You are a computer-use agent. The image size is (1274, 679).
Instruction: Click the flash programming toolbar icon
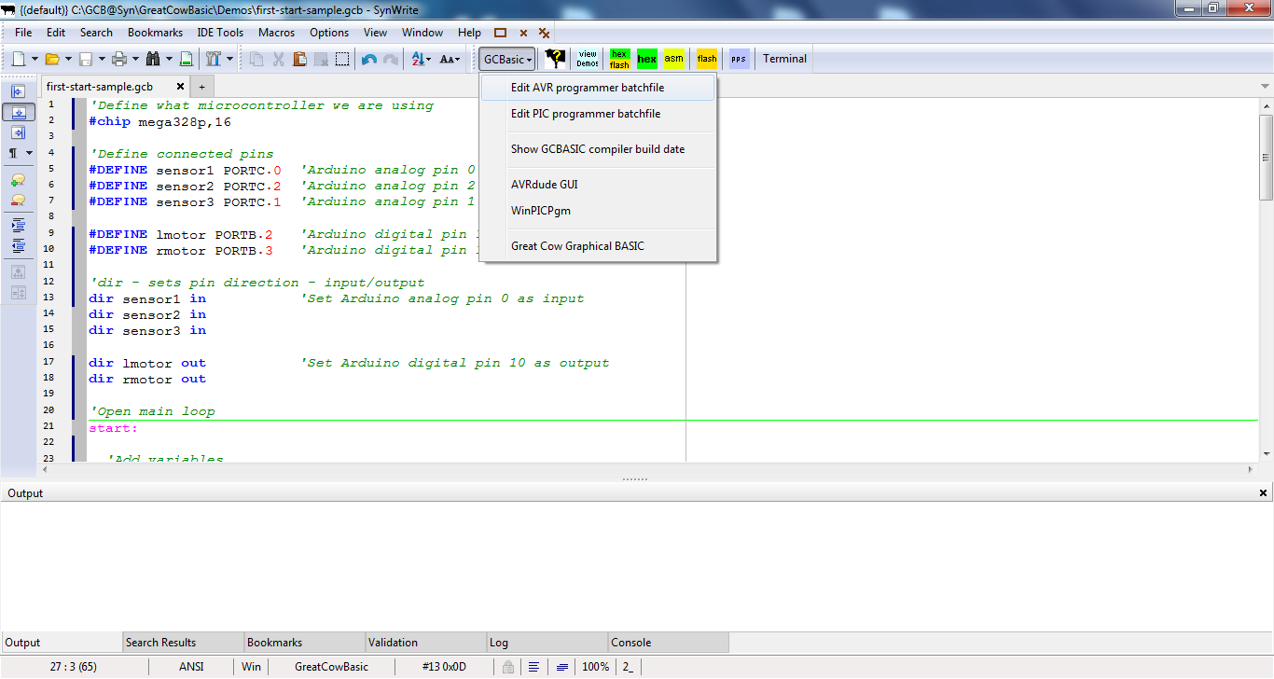click(706, 58)
